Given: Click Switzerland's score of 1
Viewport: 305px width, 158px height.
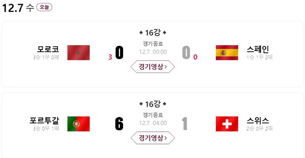Looking at the screenshot, I should click(185, 124).
